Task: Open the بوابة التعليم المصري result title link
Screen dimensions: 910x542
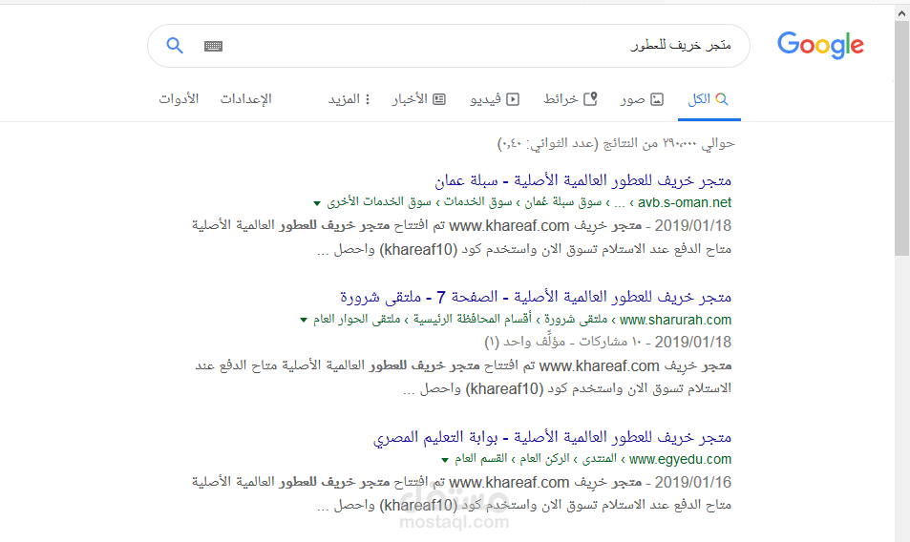Action: tap(552, 437)
